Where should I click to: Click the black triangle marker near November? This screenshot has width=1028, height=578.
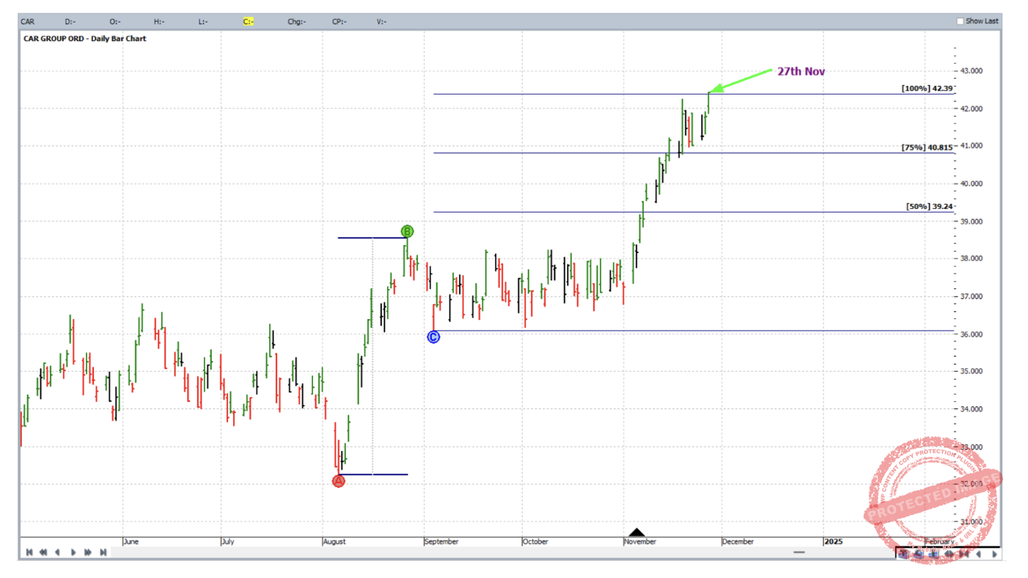(x=636, y=533)
